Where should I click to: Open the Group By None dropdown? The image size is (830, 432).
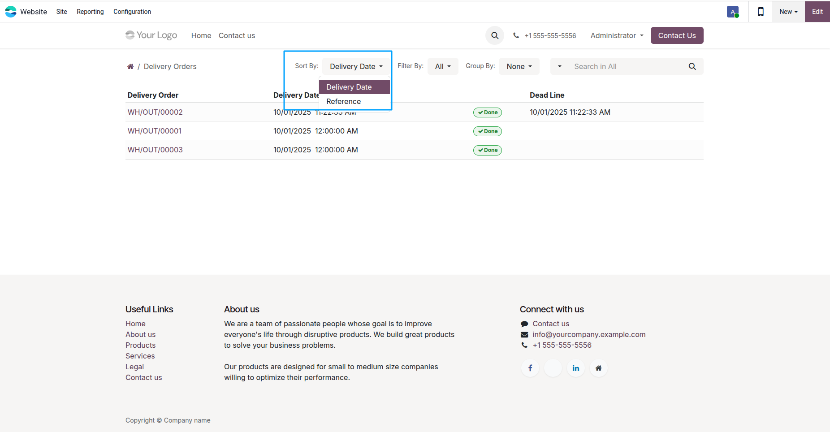pyautogui.click(x=519, y=66)
